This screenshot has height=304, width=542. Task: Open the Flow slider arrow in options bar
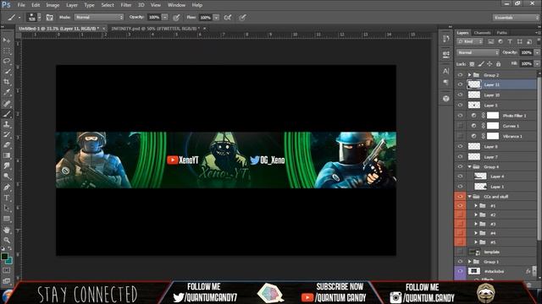point(216,17)
